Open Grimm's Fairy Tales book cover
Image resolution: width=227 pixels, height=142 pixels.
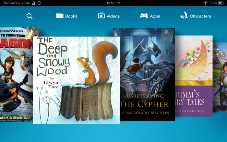click(x=194, y=76)
